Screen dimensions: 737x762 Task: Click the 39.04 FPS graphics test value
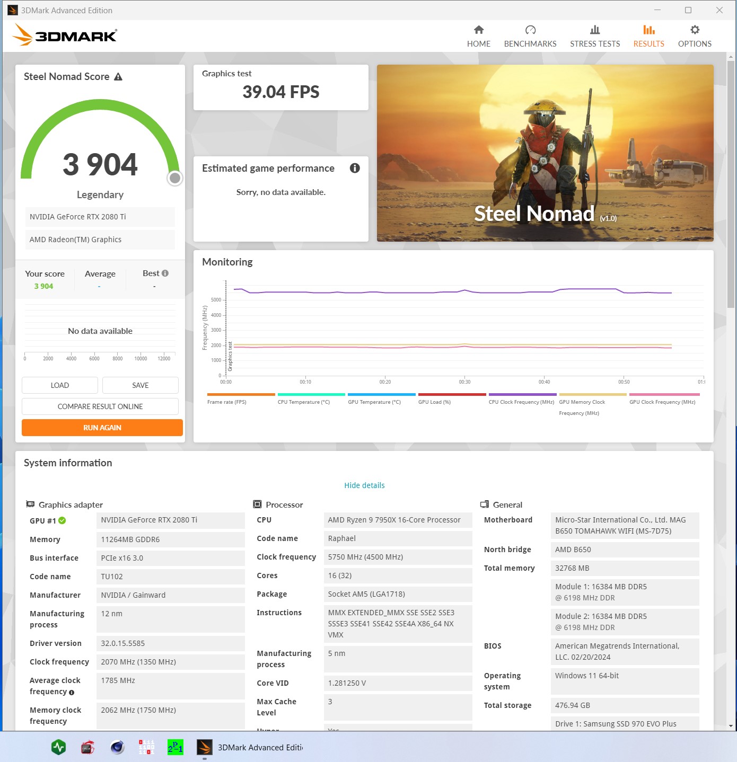(281, 92)
